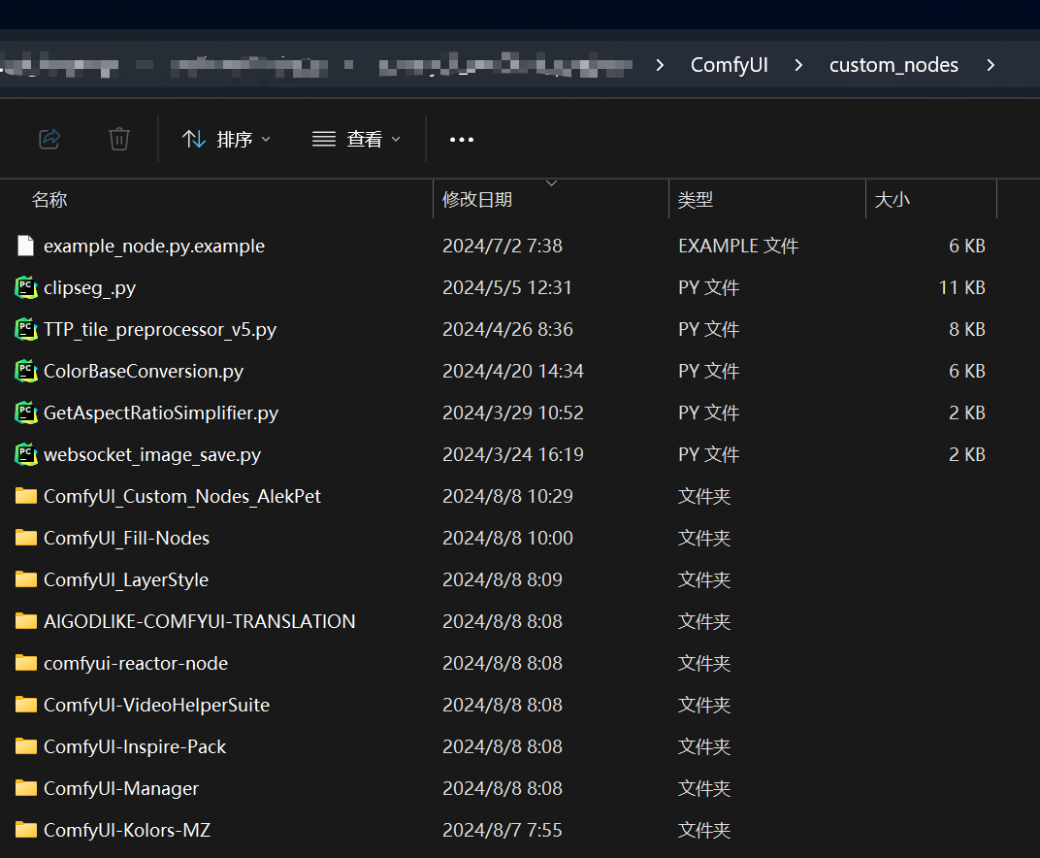Click the ComfyUI breadcrumb segment
The width and height of the screenshot is (1040, 858).
click(729, 65)
